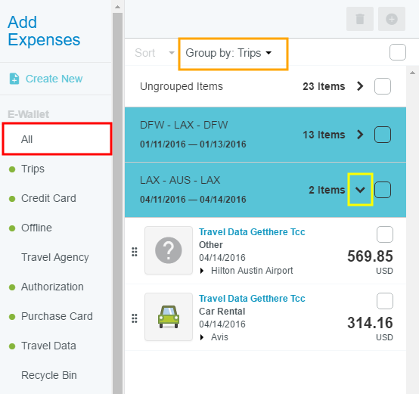Click the green car rental icon
Image resolution: width=419 pixels, height=394 pixels.
click(169, 317)
